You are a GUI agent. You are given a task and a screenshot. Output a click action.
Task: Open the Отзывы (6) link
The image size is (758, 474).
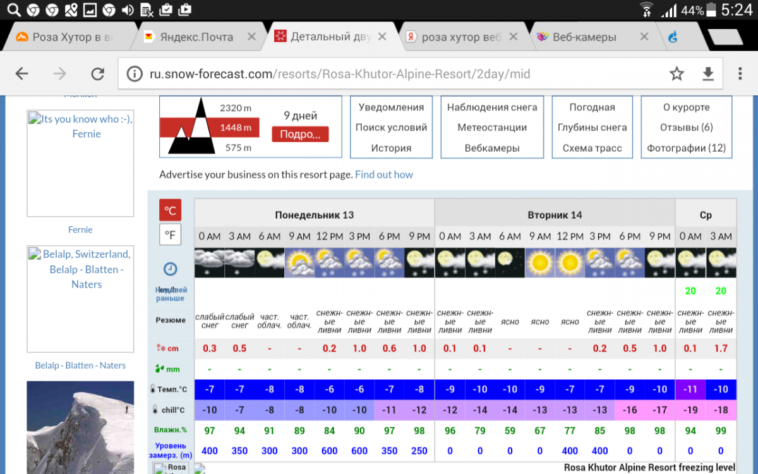pyautogui.click(x=686, y=127)
